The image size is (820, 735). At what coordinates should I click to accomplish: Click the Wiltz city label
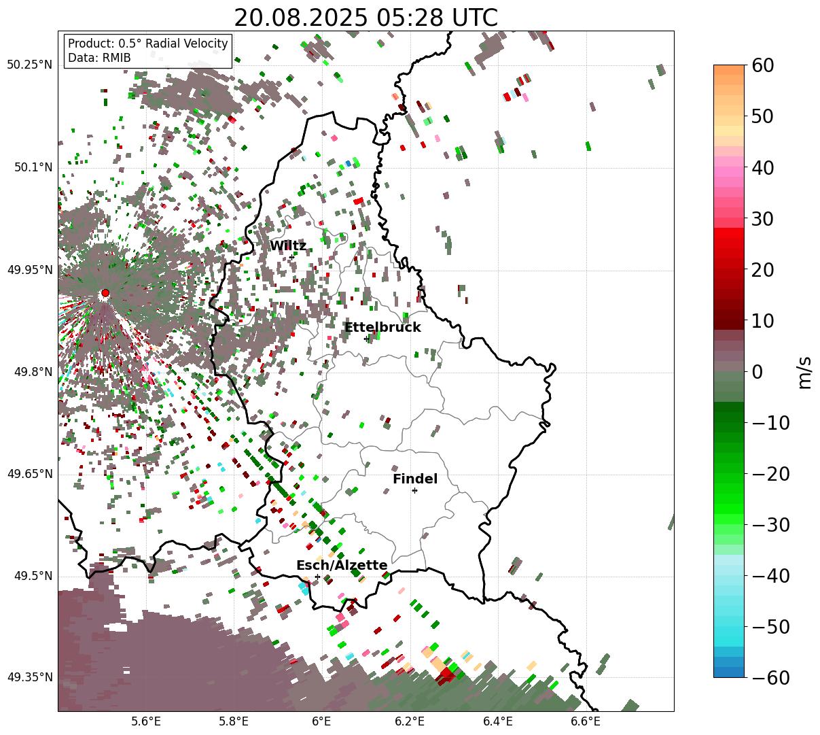point(288,246)
